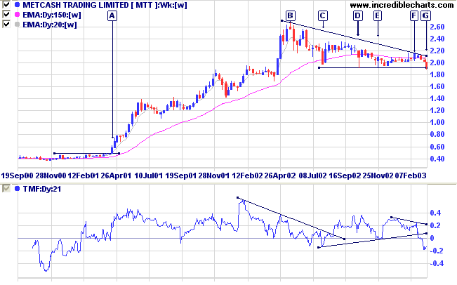The width and height of the screenshot is (457, 285).
Task: Click the 2.60 price axis value
Action: coord(437,27)
